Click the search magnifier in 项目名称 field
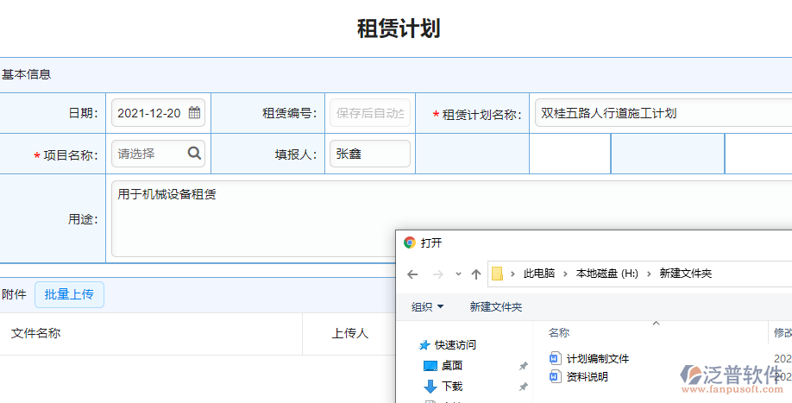This screenshot has width=792, height=403. [x=194, y=154]
